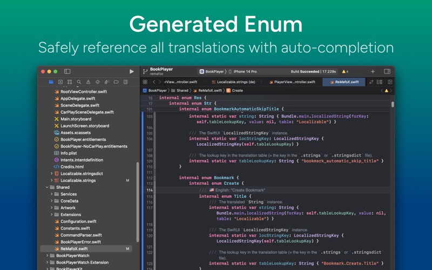This screenshot has width=432, height=270.
Task: Select ReMafoX.swift in file navigator
Action: point(86,248)
